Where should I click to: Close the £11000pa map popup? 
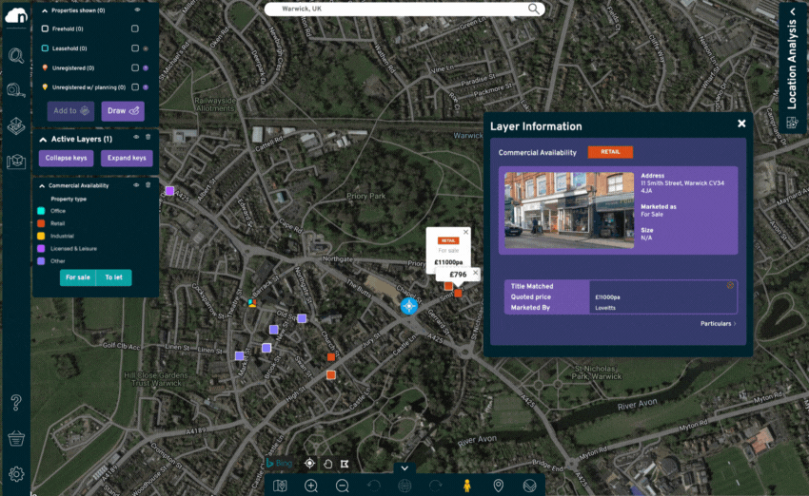(466, 232)
